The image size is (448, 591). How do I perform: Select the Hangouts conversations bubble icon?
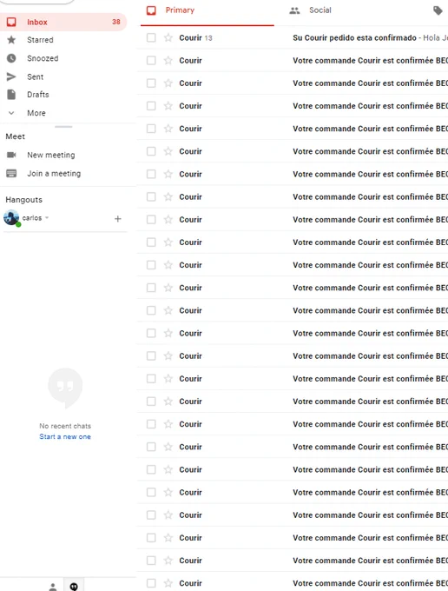[74, 585]
